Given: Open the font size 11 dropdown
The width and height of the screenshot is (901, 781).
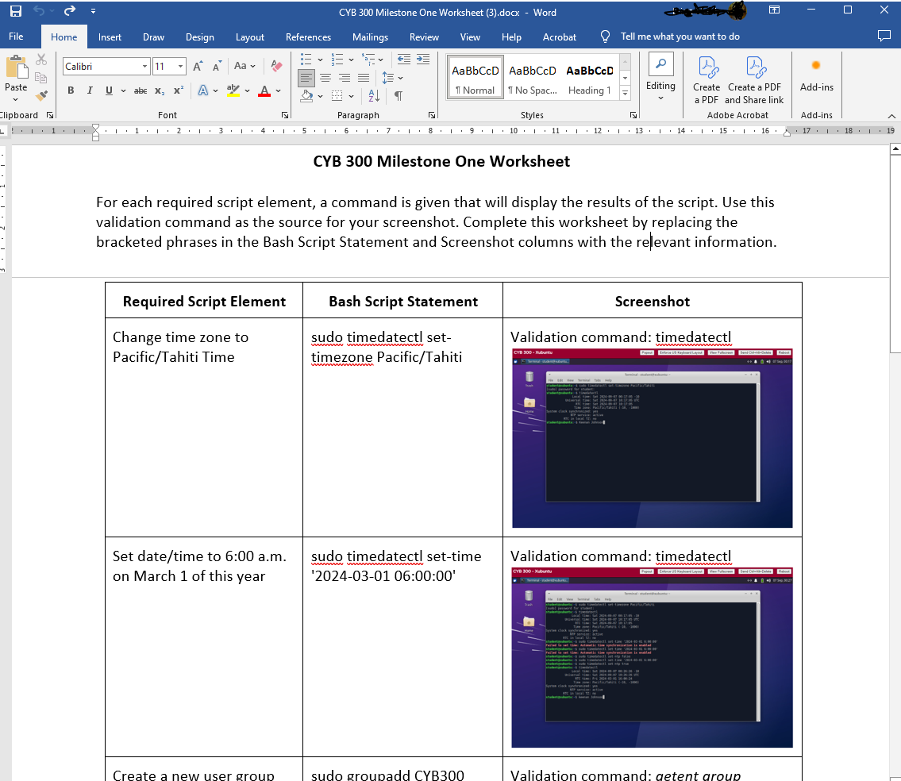Looking at the screenshot, I should (x=180, y=67).
